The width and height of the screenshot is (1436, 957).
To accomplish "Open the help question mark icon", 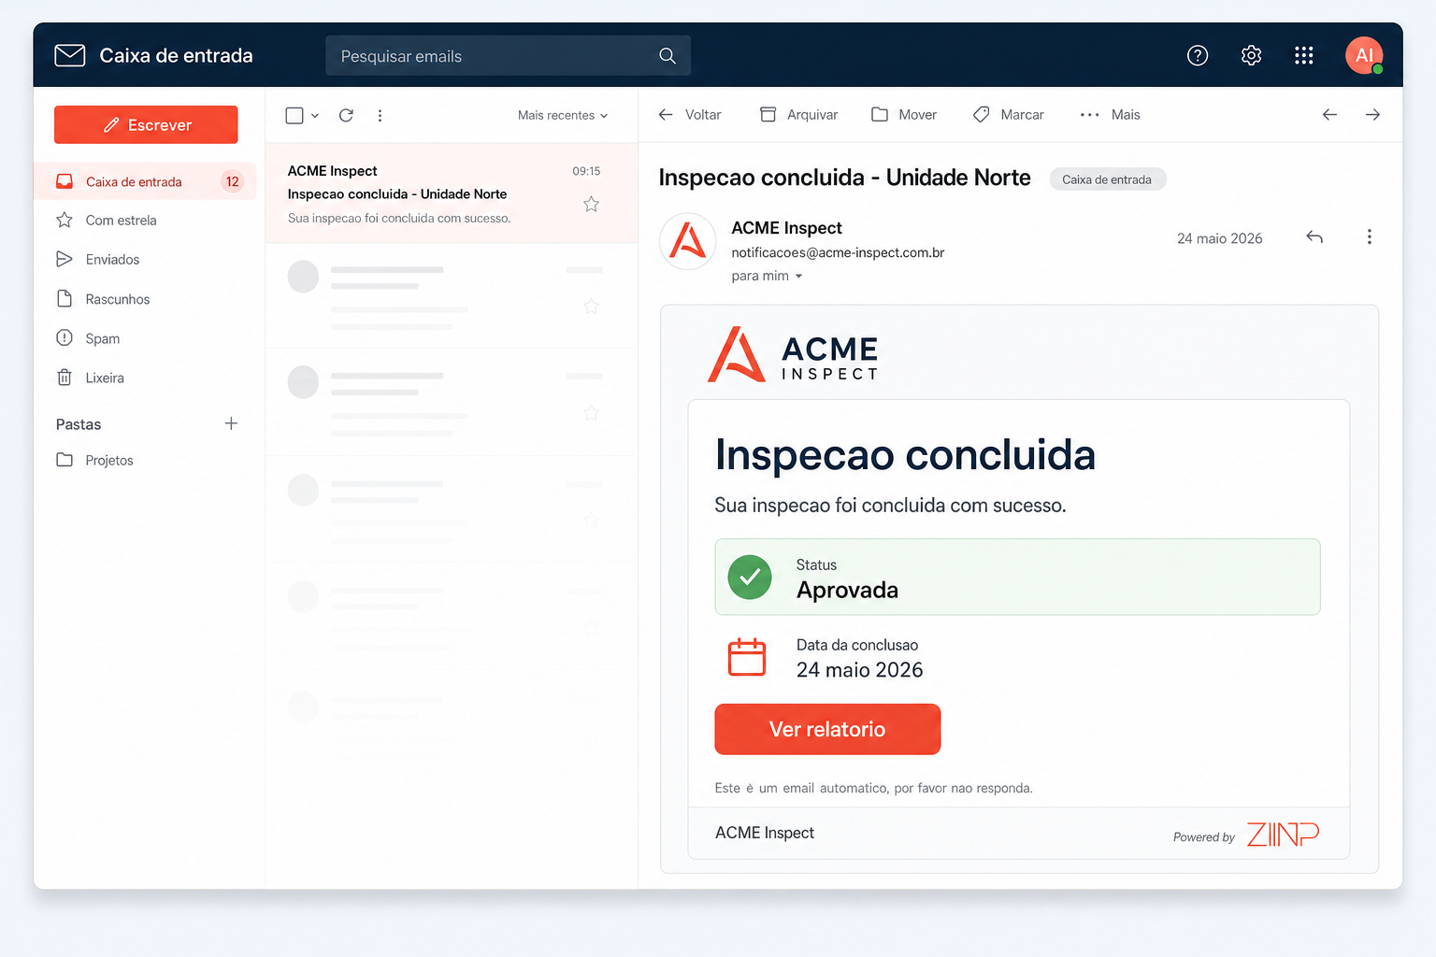I will [1197, 56].
